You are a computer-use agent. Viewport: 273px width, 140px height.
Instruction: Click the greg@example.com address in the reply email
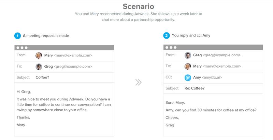click(x=222, y=55)
